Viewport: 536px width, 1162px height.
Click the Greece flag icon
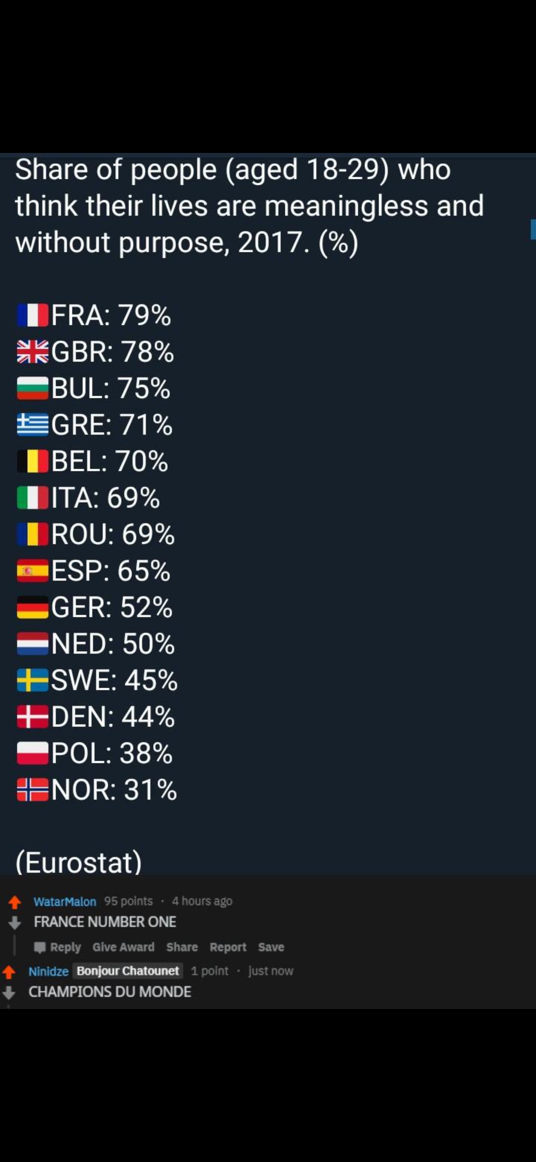[x=33, y=425]
